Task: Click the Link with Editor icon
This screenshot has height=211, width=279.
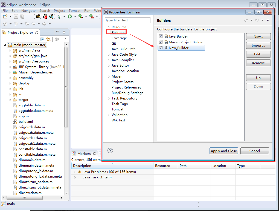Action: click(x=48, y=39)
